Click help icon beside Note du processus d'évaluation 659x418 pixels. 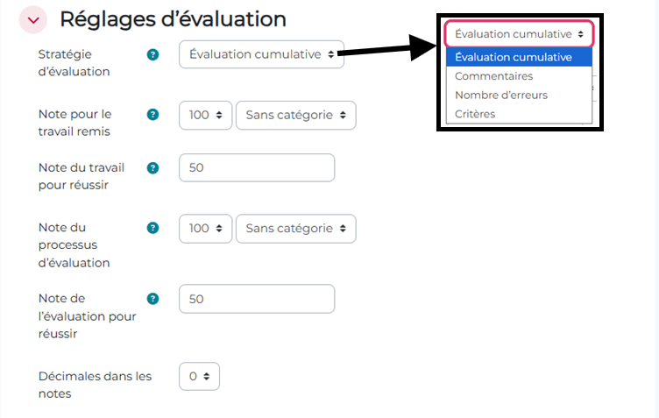pos(153,228)
